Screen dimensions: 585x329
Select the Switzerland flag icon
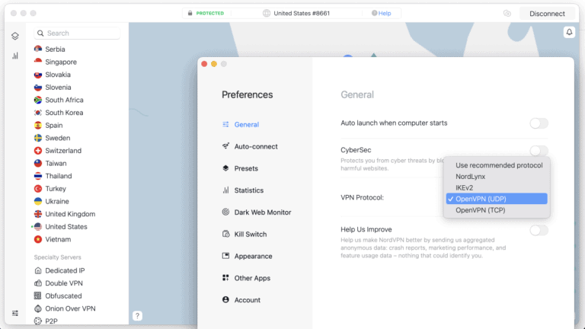coord(38,151)
